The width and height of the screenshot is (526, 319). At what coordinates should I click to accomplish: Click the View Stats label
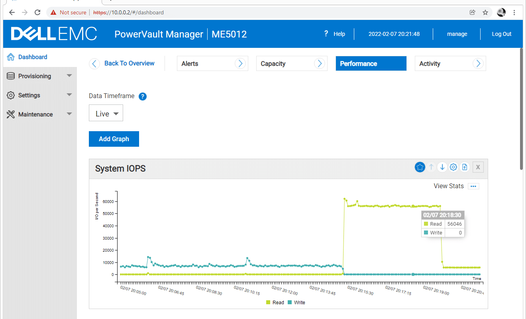coord(449,186)
